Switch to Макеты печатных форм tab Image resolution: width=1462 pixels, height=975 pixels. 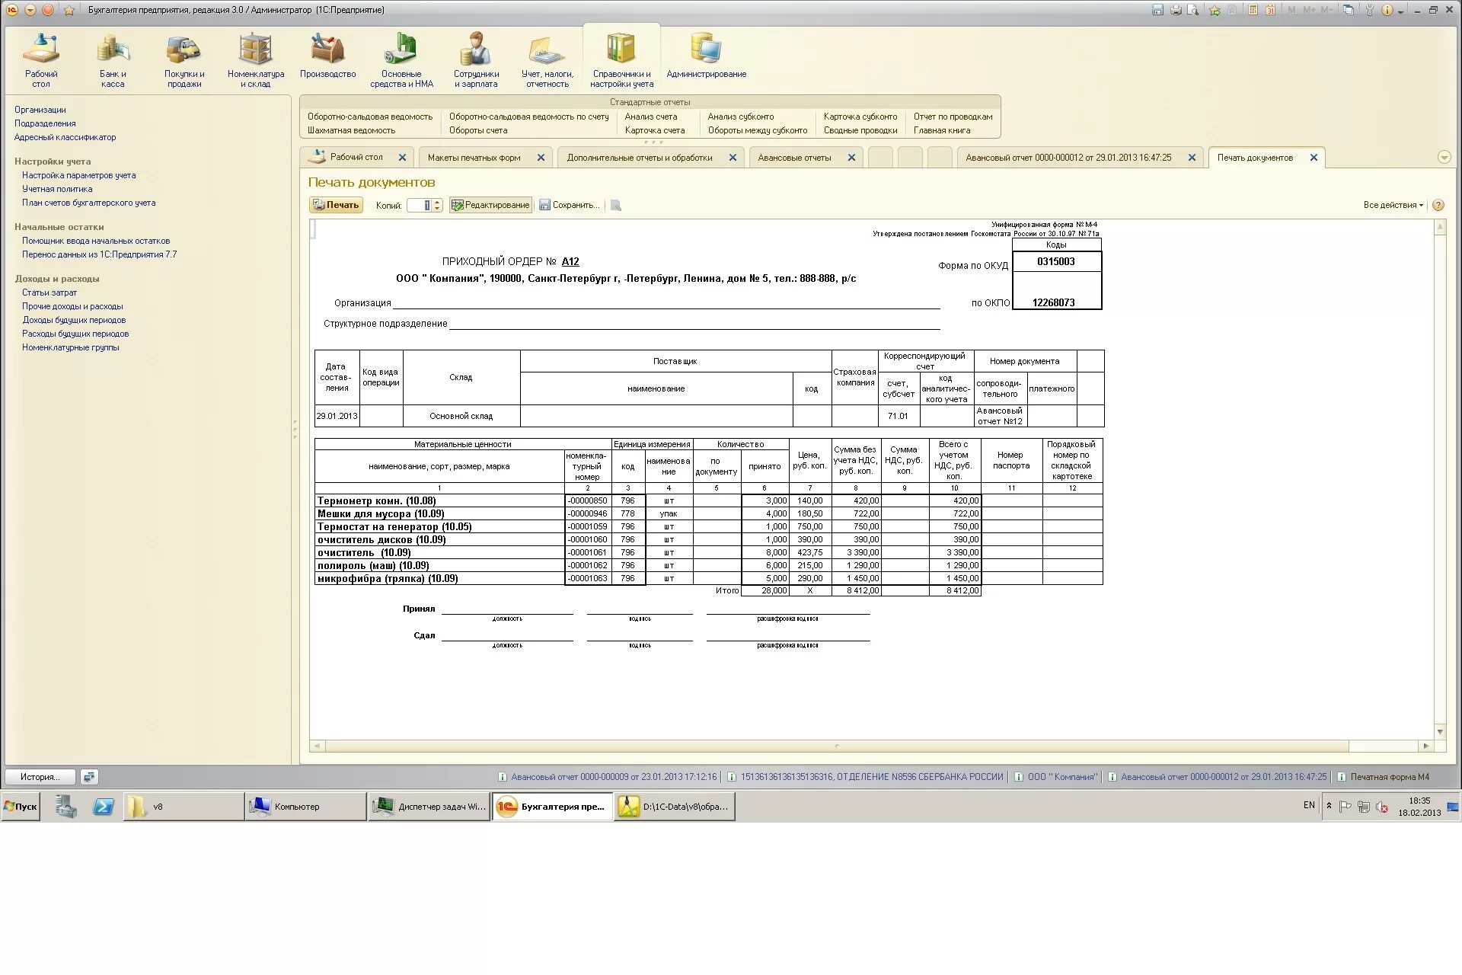click(x=474, y=158)
